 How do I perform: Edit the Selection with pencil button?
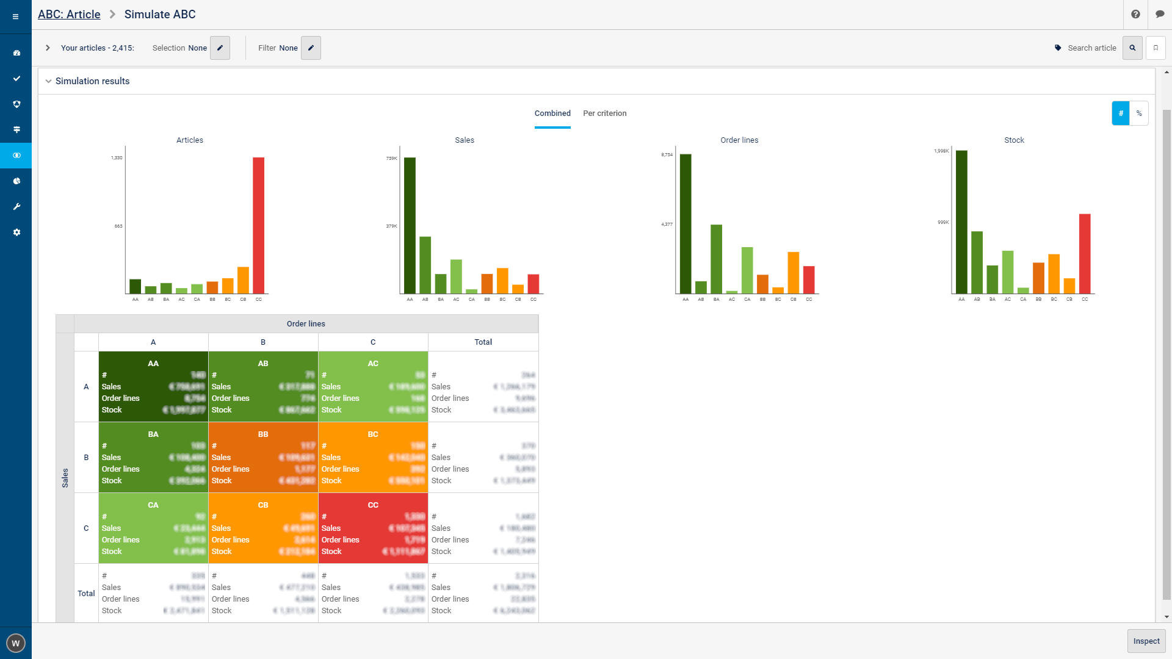[x=220, y=48]
